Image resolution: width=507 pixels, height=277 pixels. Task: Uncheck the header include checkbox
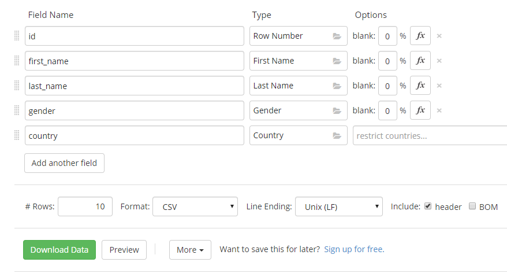click(428, 206)
